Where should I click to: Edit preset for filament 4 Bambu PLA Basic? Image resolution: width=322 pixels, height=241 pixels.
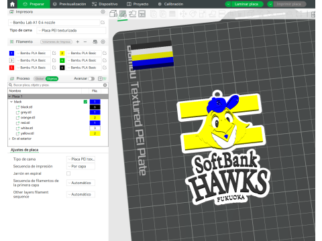105,60
